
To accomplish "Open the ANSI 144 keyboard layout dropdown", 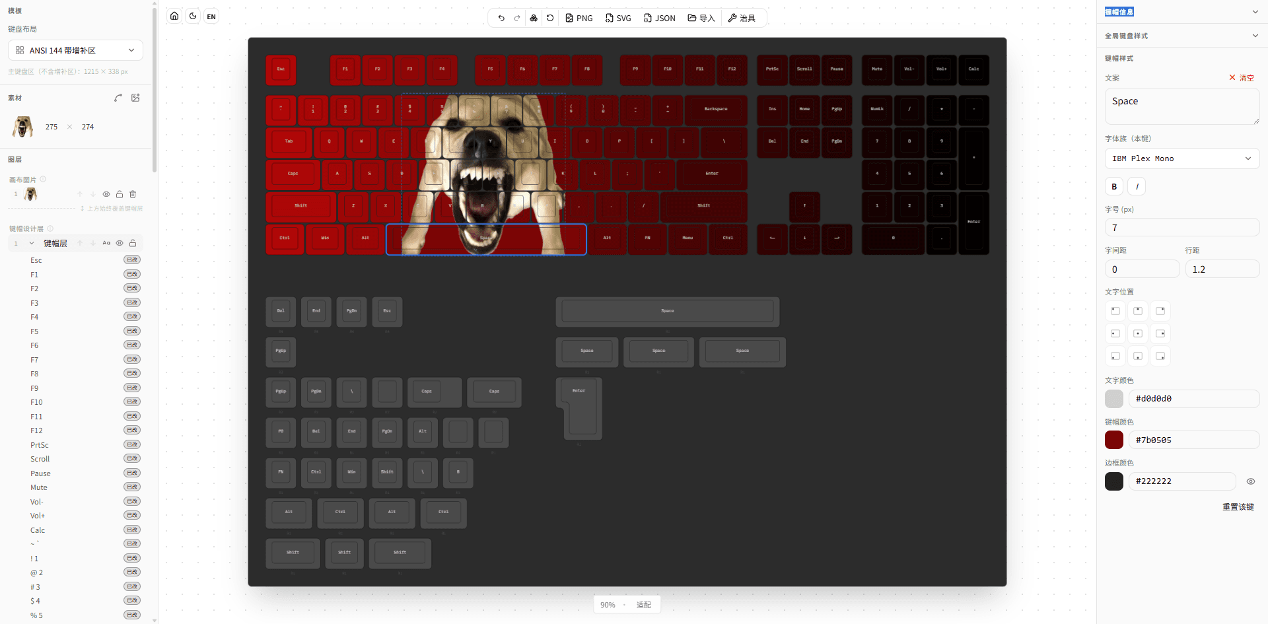I will [75, 50].
